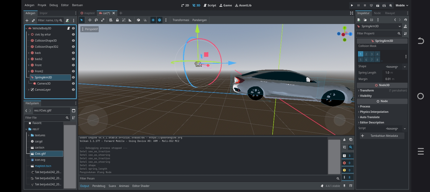Expand the Transform section in Inspector
430x192 pixels.
pos(382,90)
